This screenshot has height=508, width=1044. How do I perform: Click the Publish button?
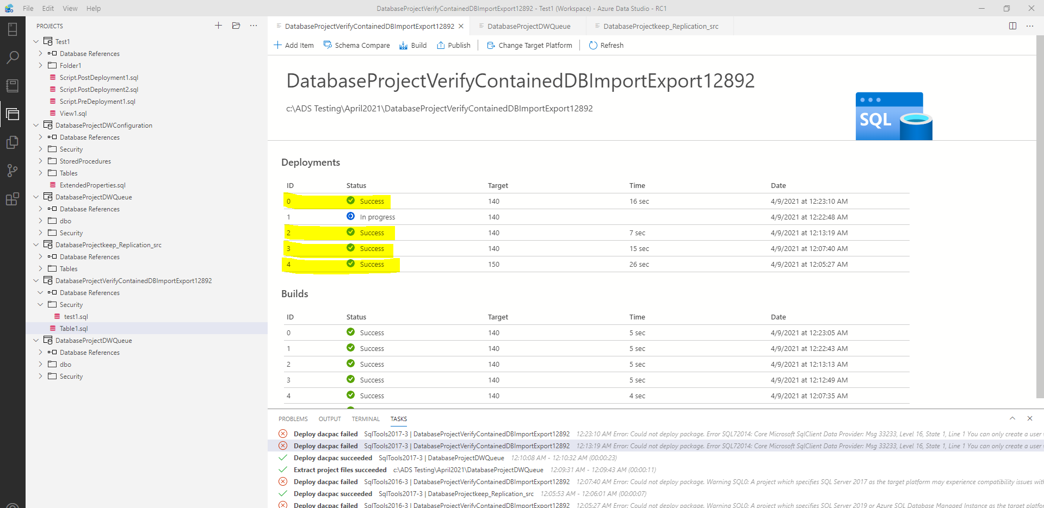[x=453, y=45]
